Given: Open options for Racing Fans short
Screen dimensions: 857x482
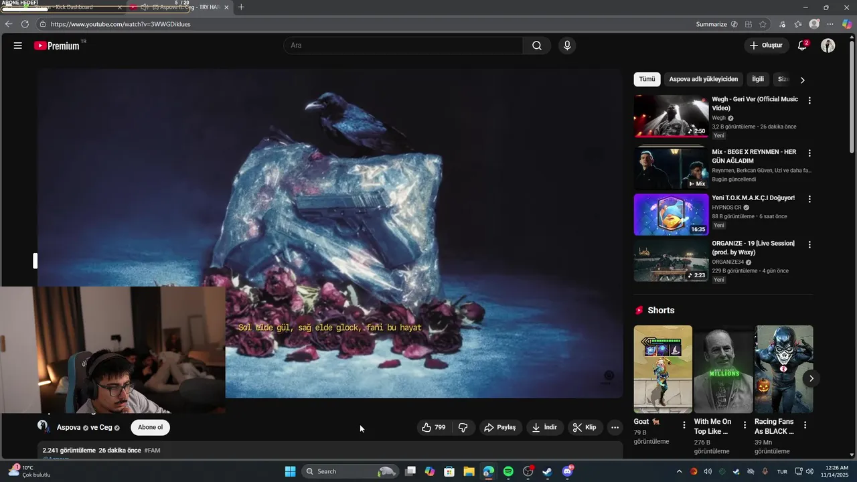Looking at the screenshot, I should [805, 425].
